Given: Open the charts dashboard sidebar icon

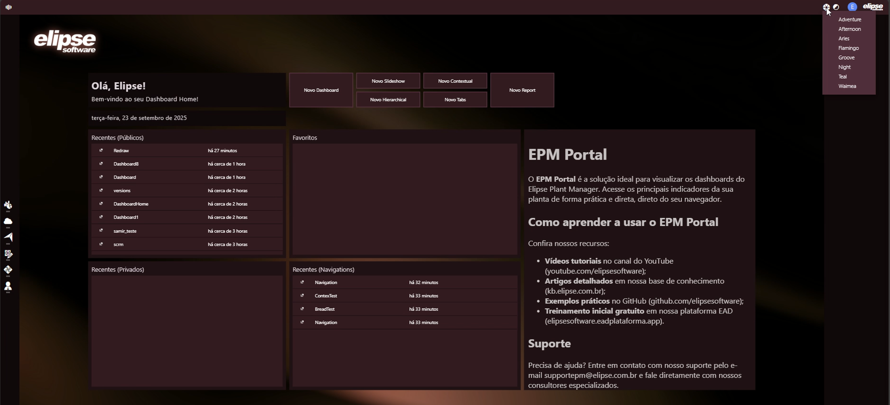Looking at the screenshot, I should (x=8, y=205).
